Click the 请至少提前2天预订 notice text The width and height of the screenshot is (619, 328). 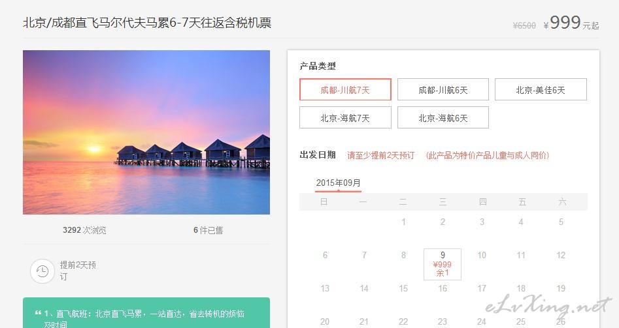[x=381, y=155]
